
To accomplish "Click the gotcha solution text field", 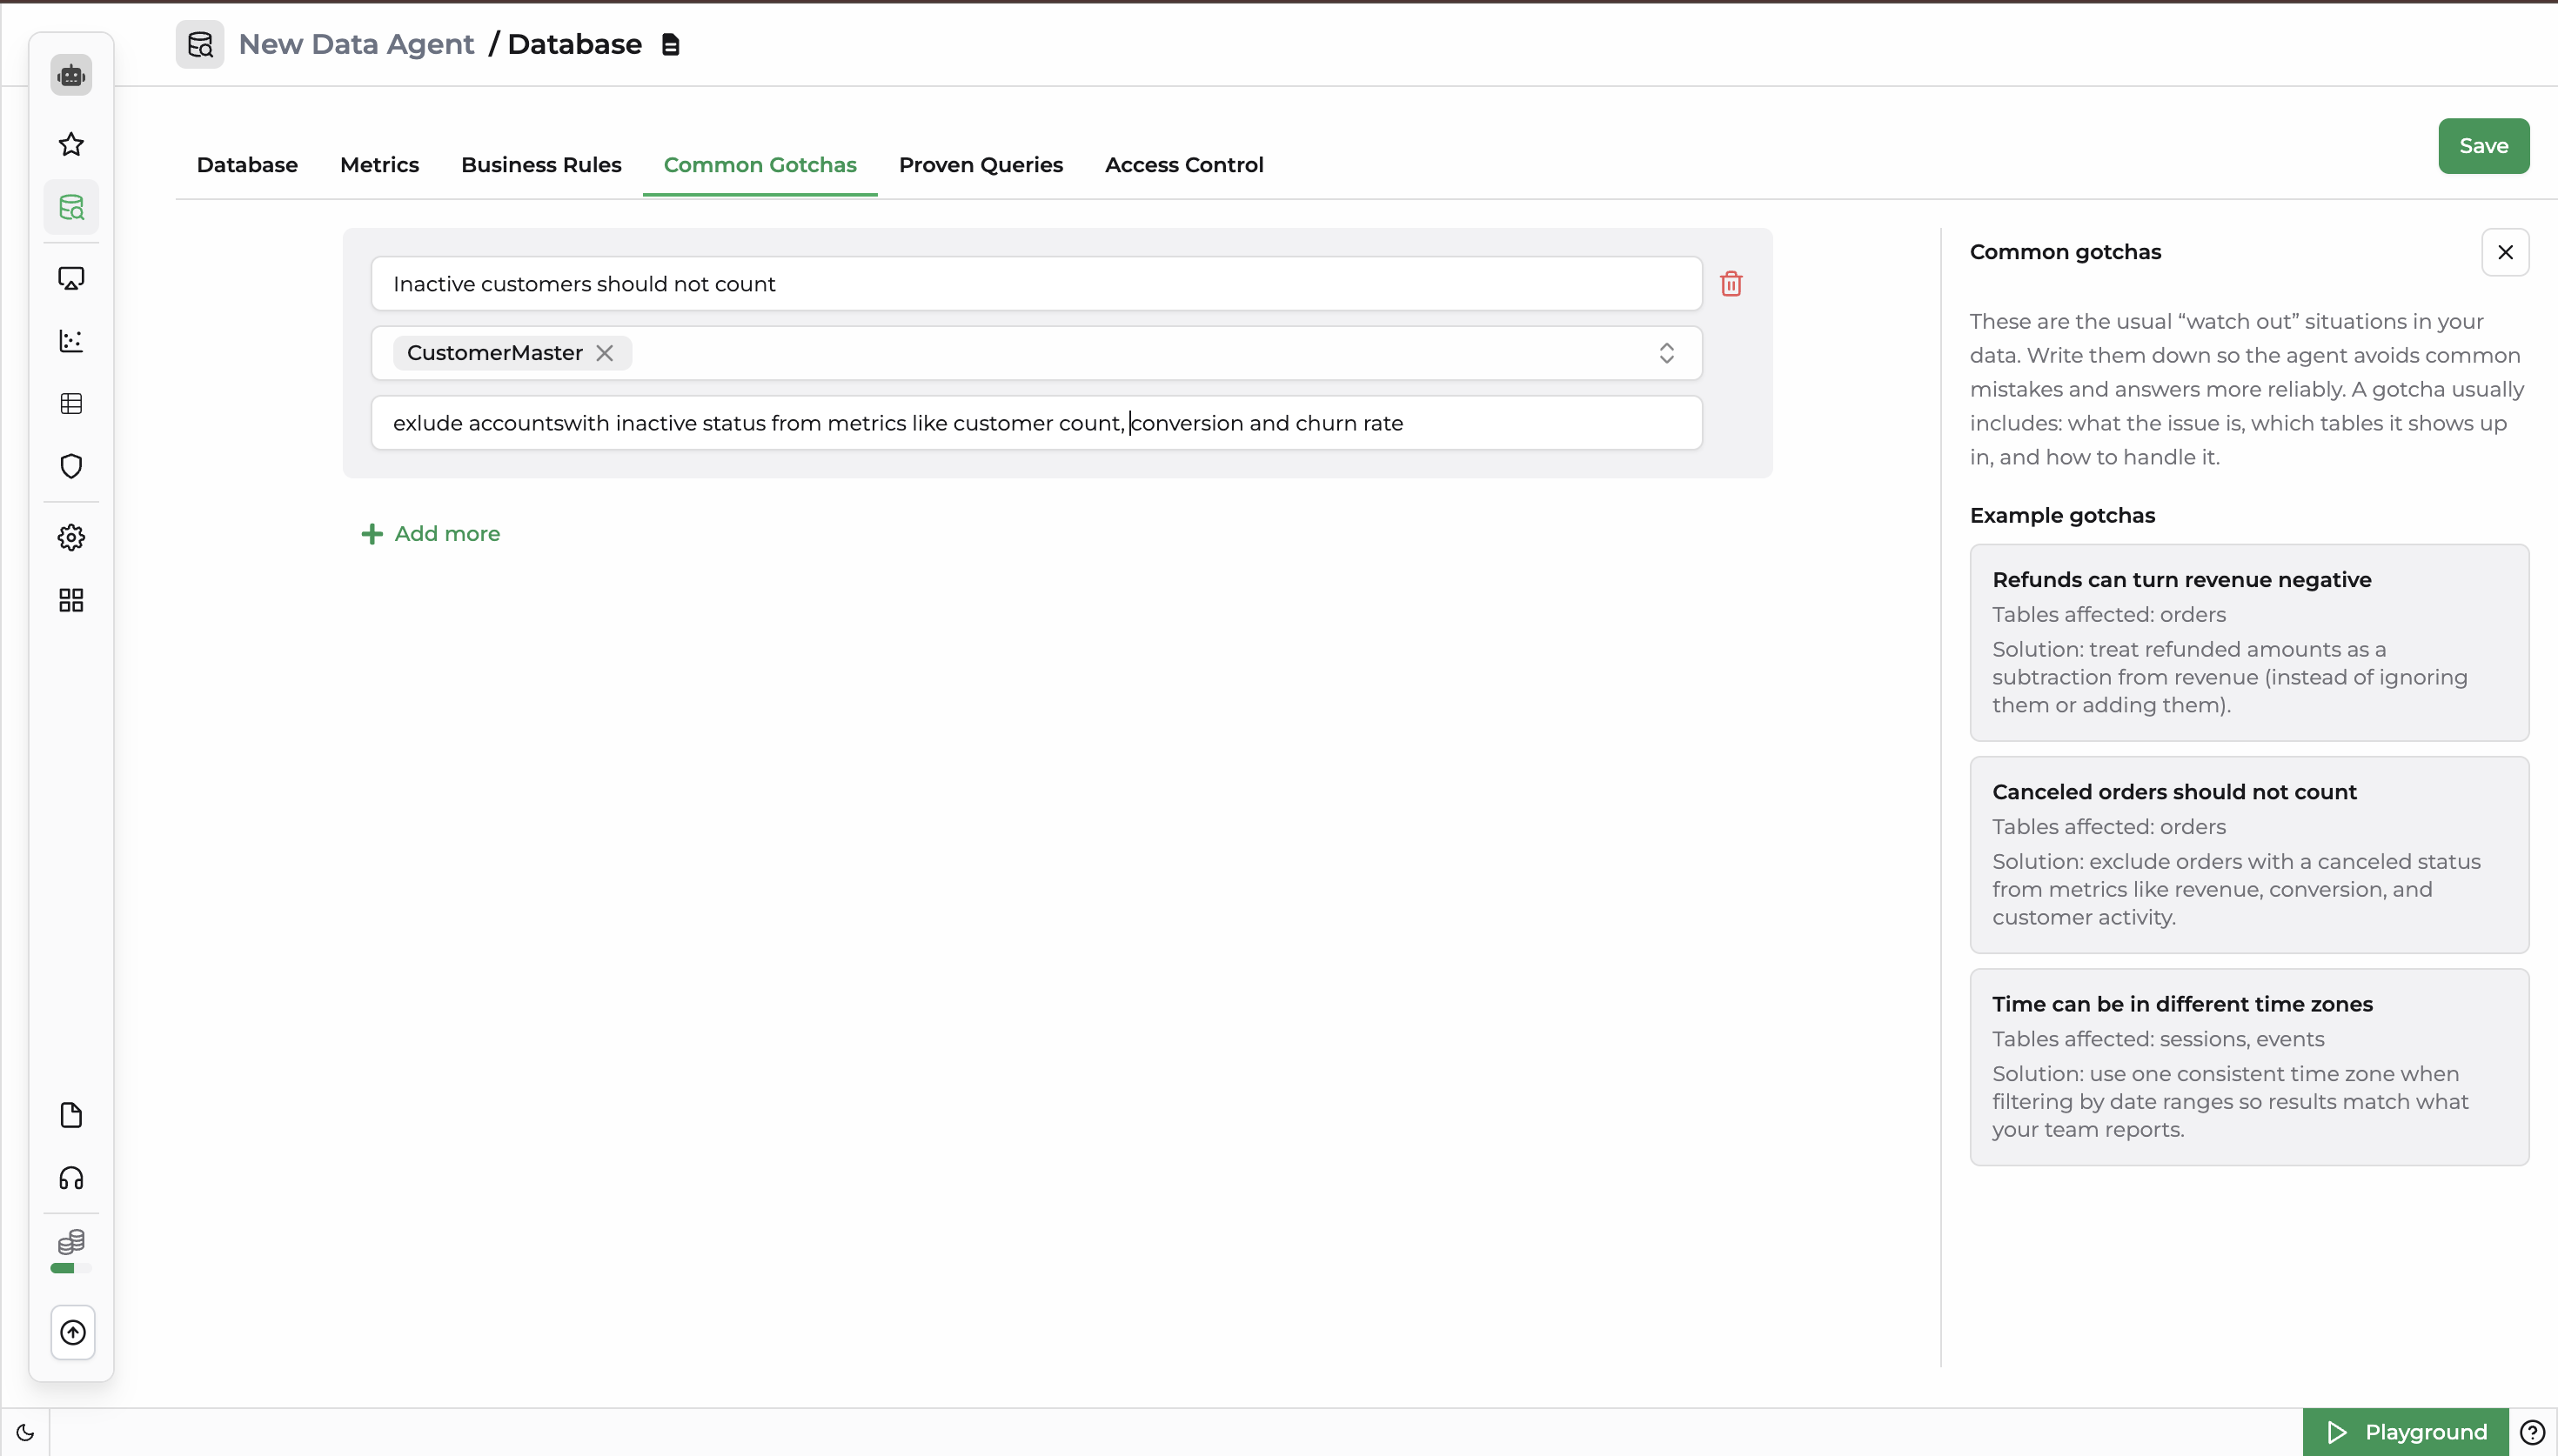I will tap(1036, 423).
